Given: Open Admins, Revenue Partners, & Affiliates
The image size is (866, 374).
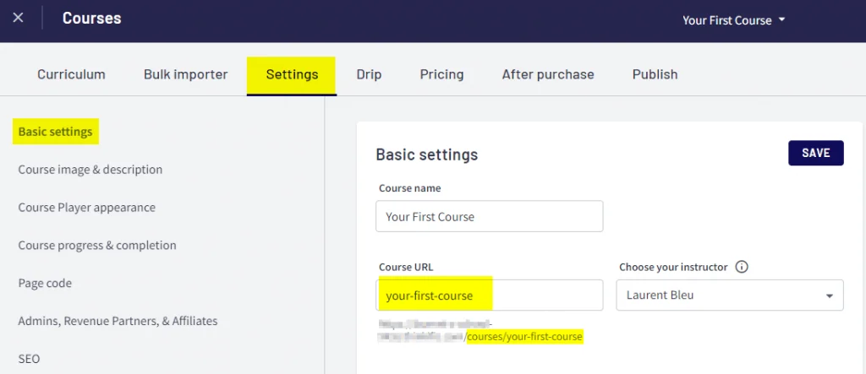Looking at the screenshot, I should click(x=118, y=321).
